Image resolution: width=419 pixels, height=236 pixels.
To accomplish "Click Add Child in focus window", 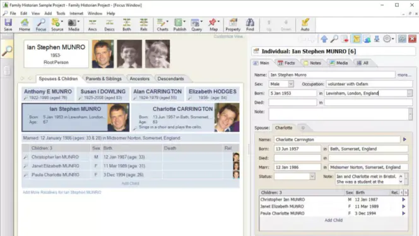I will tap(130, 184).
